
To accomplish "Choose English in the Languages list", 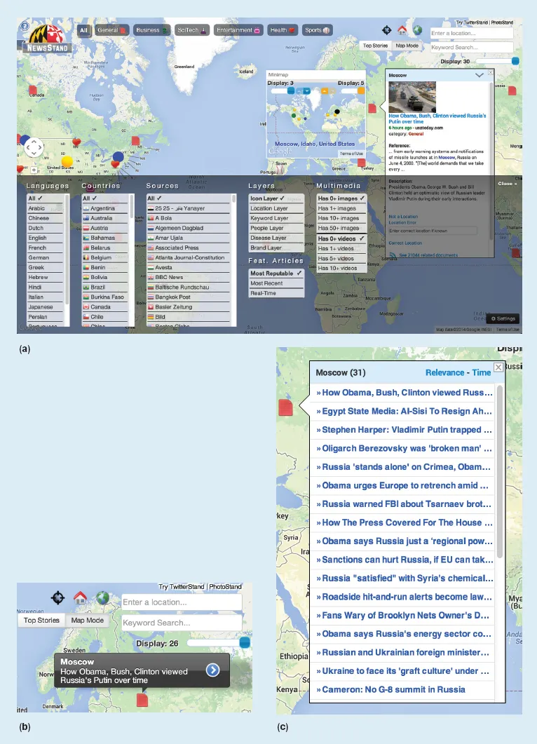I will 45,238.
